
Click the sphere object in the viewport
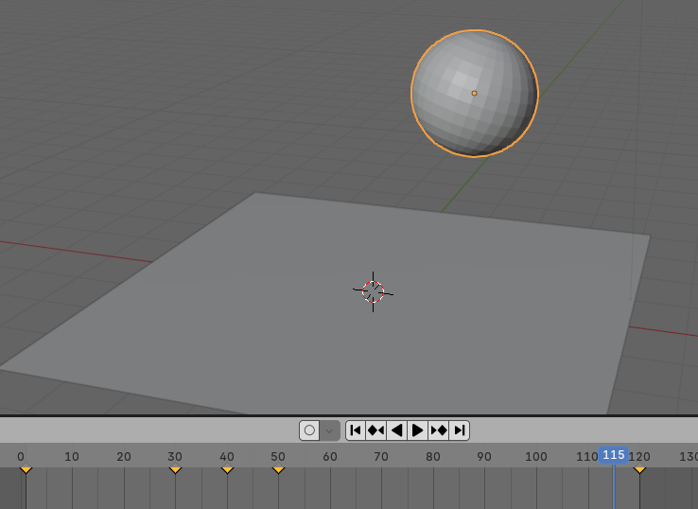pyautogui.click(x=475, y=93)
